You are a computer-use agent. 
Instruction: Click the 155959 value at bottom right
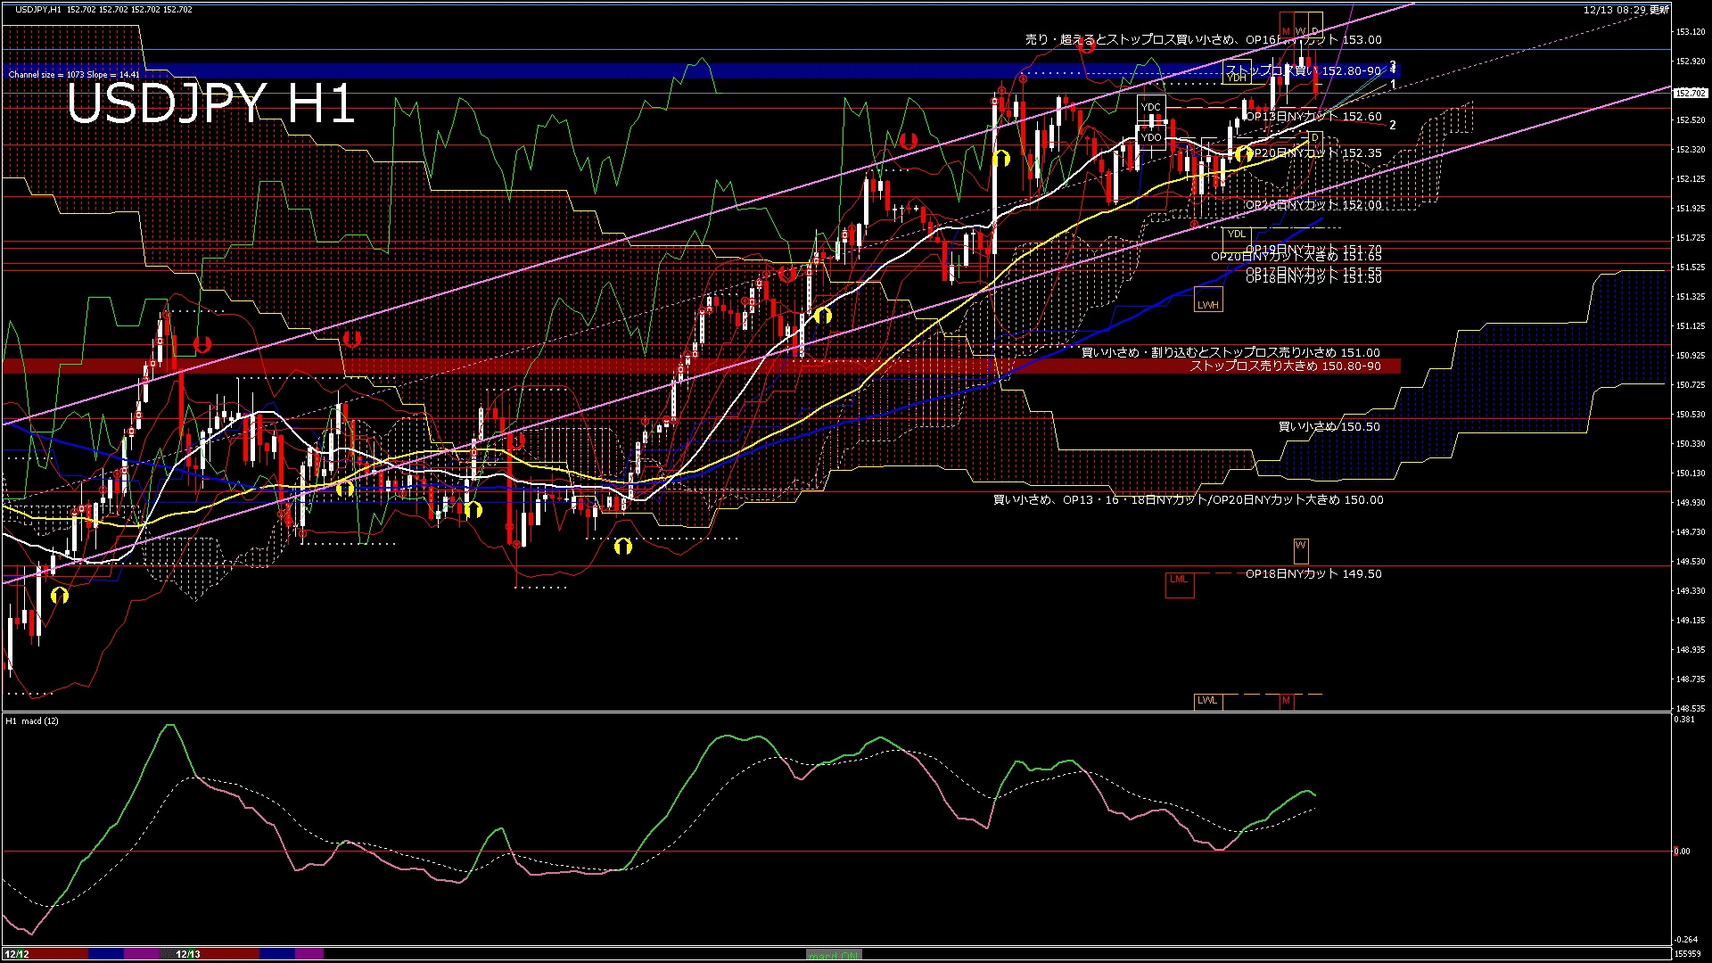pyautogui.click(x=1689, y=954)
